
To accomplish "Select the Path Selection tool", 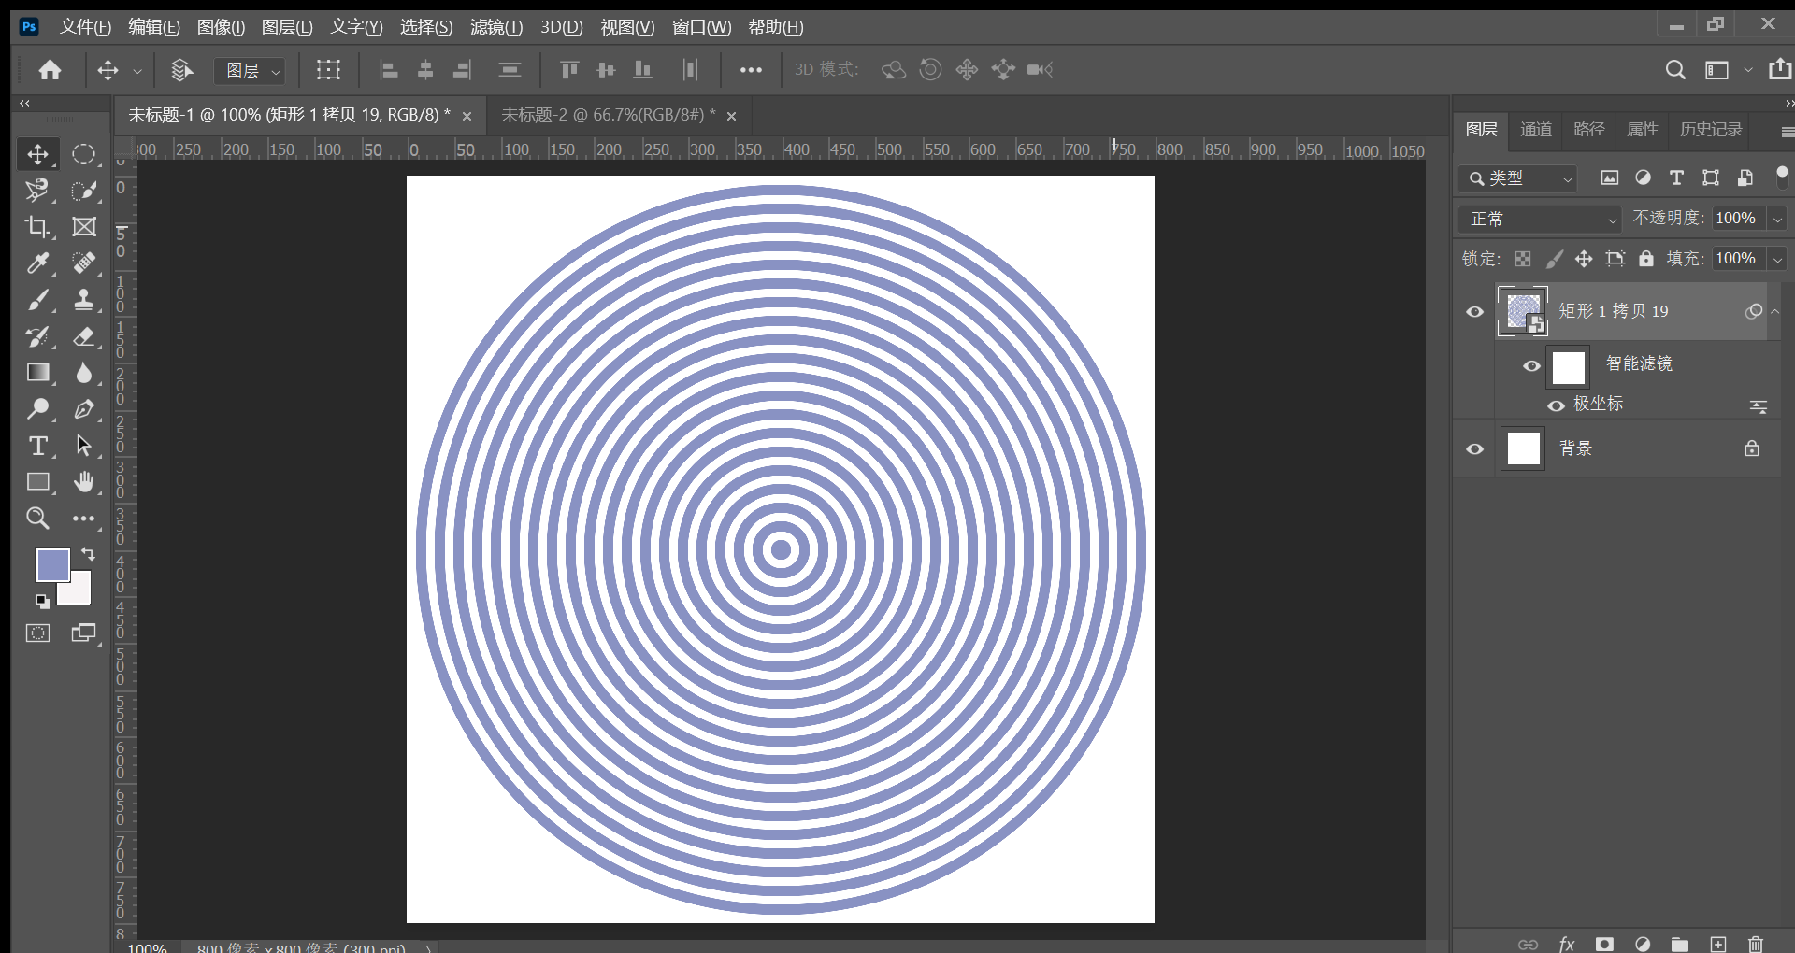I will [x=84, y=446].
